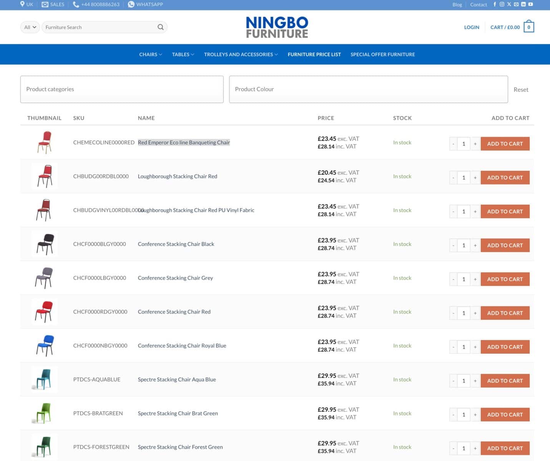Open the YouTube social icon
The image size is (550, 461).
[x=530, y=4]
